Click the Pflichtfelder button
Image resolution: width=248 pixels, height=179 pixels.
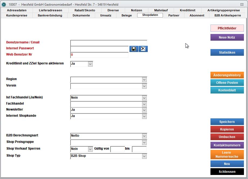(x=227, y=28)
